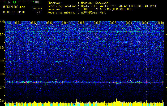Image resolution: width=167 pixels, height=106 pixels.
Task: Click the 1.1 kHz axis label
Action: click(x=2, y=35)
